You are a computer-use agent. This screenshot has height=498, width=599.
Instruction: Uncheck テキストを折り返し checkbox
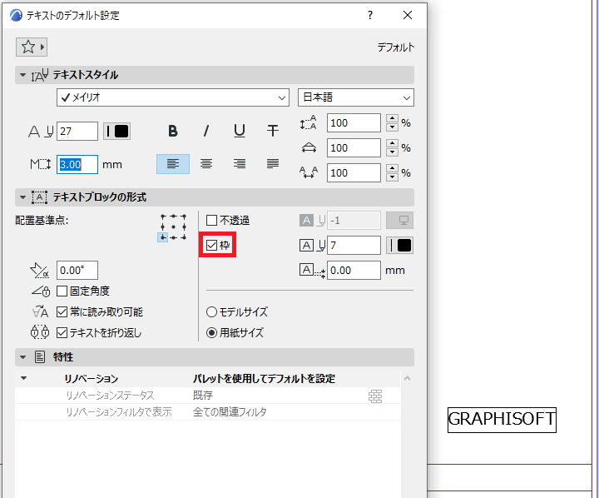click(x=62, y=332)
